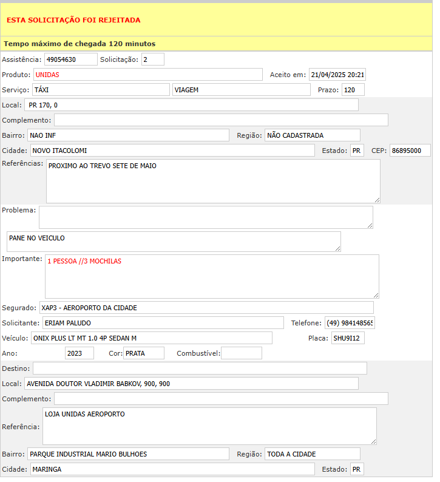Click the Importante notes text area
Image resolution: width=440 pixels, height=482 pixels.
(x=211, y=276)
